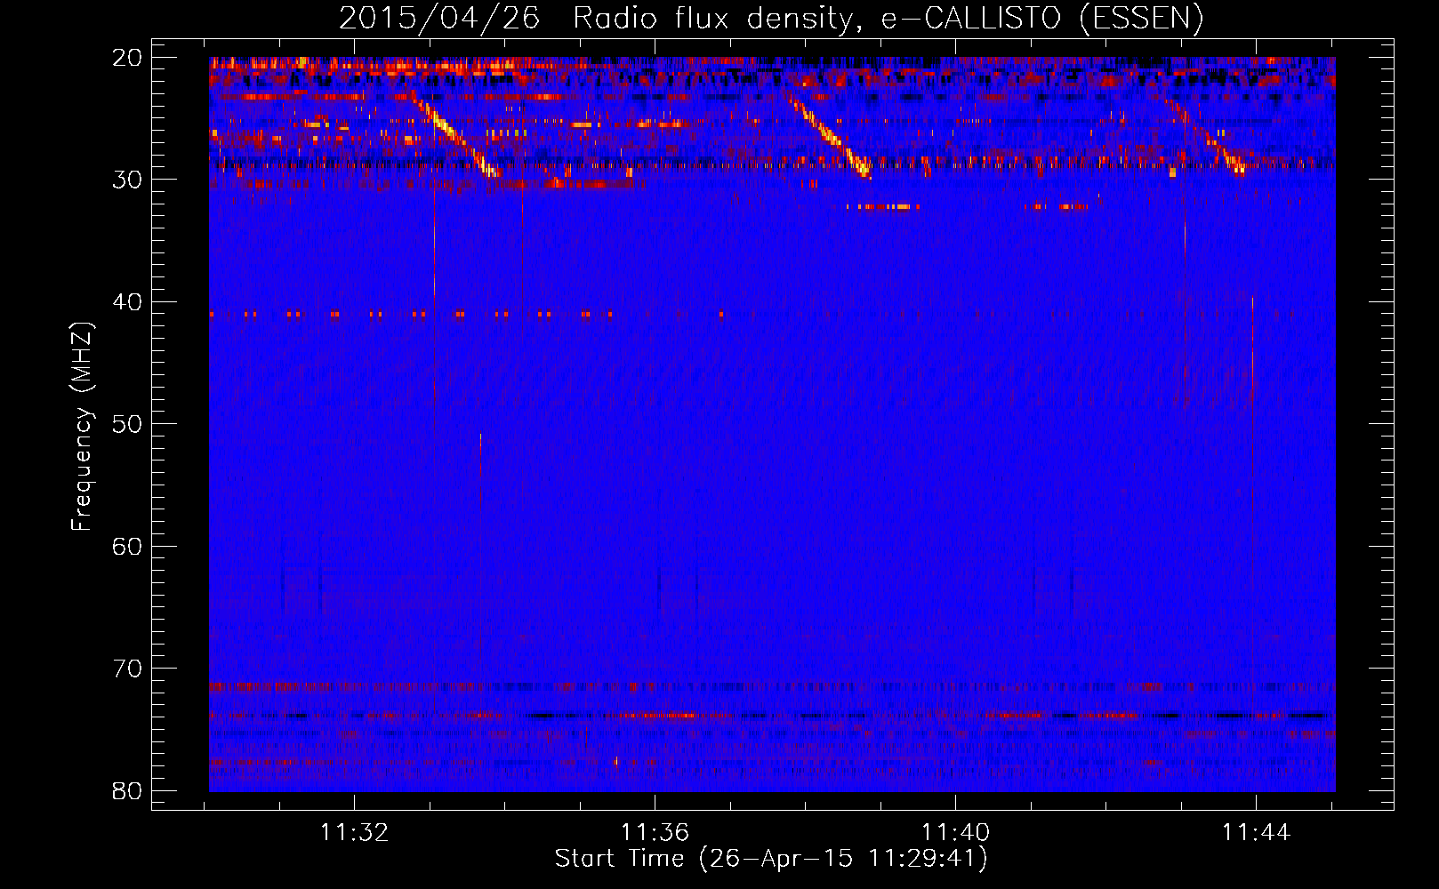Click the 50 MHz frequency tick label
Image resolution: width=1439 pixels, height=889 pixels.
pos(127,424)
